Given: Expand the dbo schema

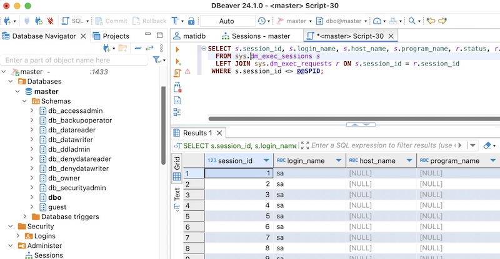Looking at the screenshot, I should 32,197.
